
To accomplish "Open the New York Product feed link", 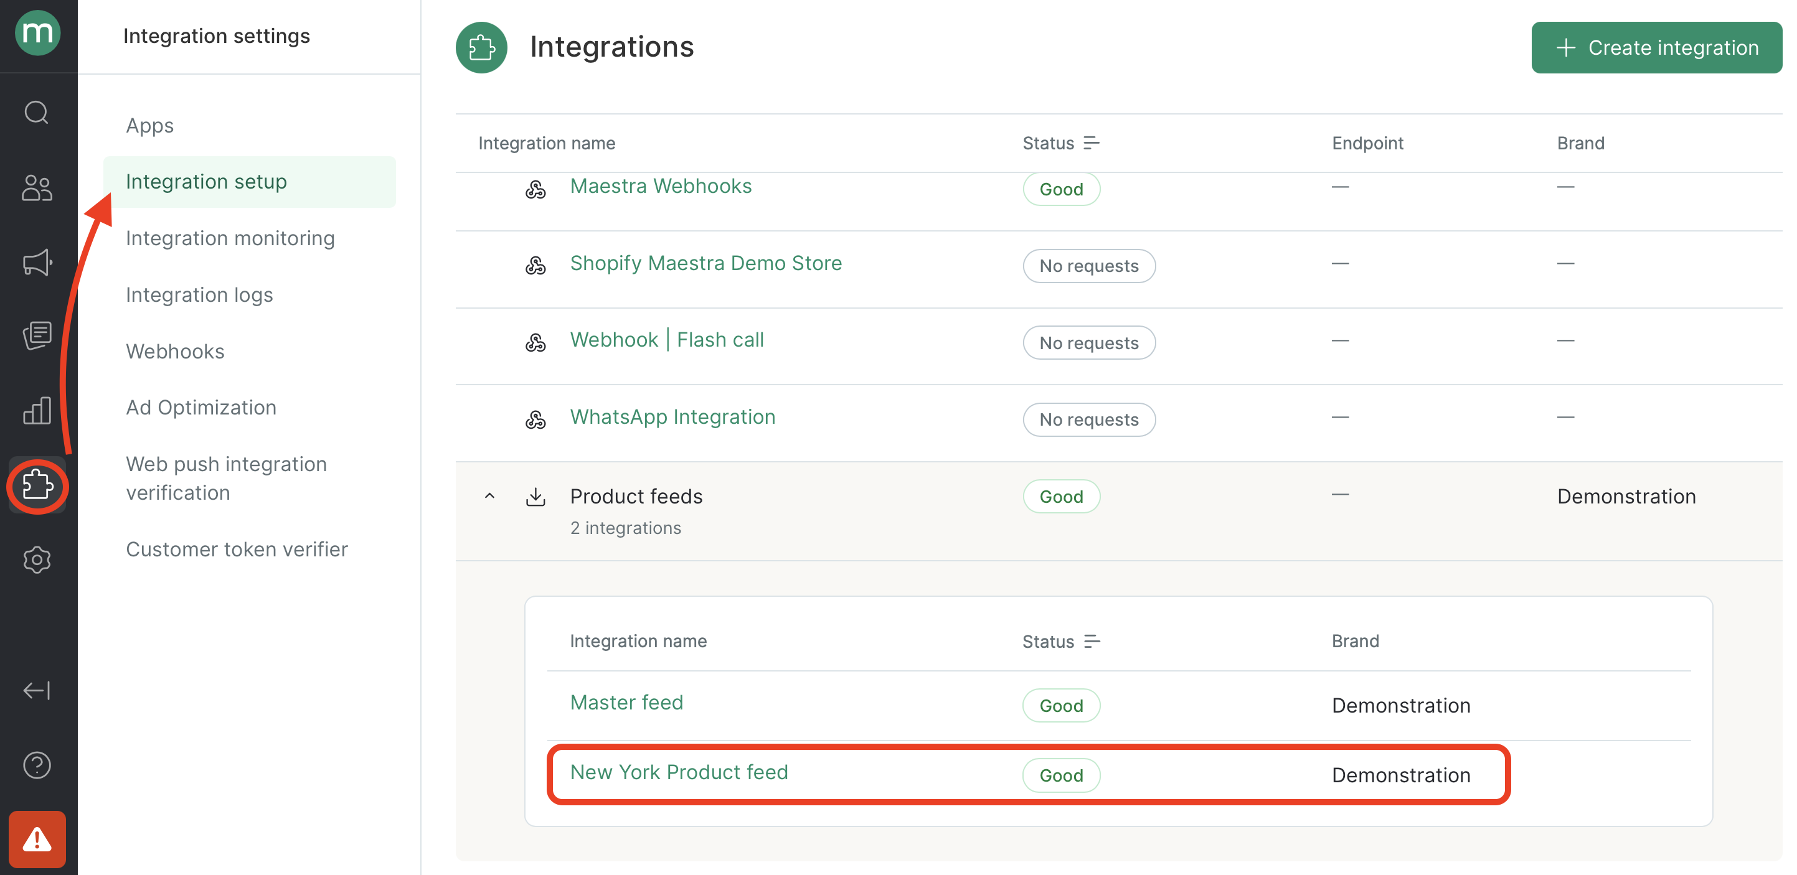I will click(x=679, y=772).
